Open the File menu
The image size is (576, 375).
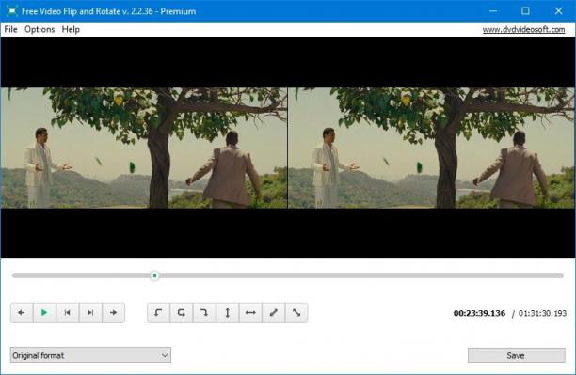coord(10,29)
